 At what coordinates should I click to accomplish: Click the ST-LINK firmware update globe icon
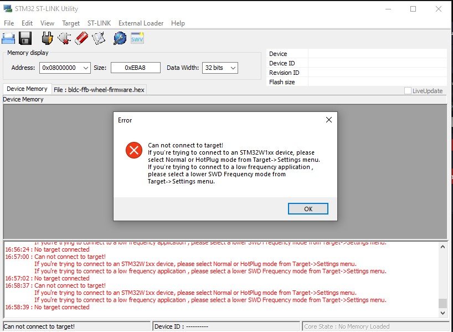pyautogui.click(x=120, y=38)
